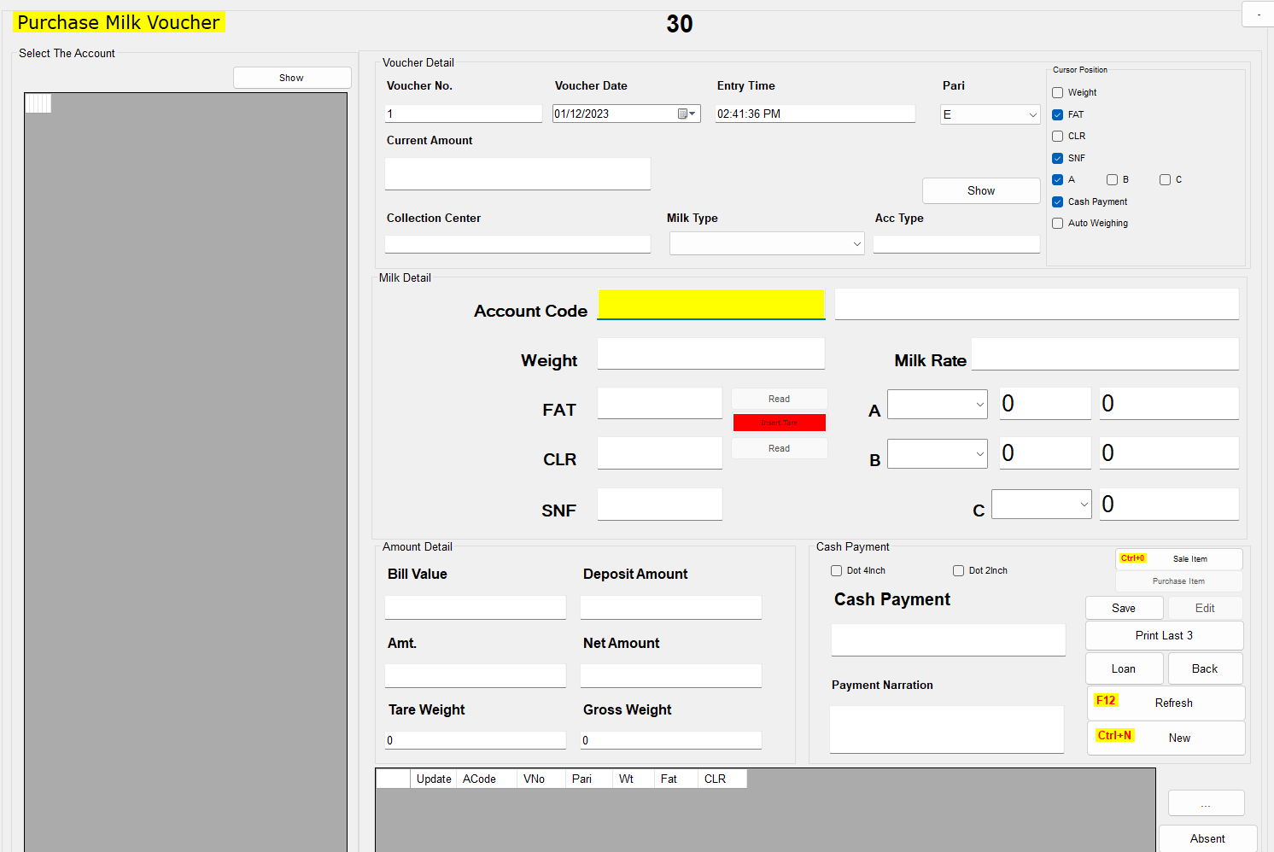Click the Deposit Amount field
1274x852 pixels.
coord(671,607)
